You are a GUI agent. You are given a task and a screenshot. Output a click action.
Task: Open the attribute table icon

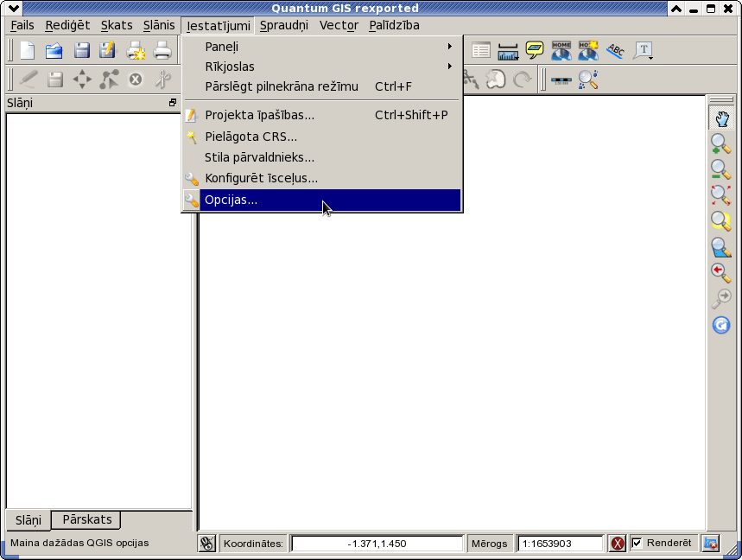(481, 50)
